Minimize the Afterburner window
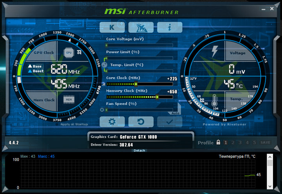 264,9
